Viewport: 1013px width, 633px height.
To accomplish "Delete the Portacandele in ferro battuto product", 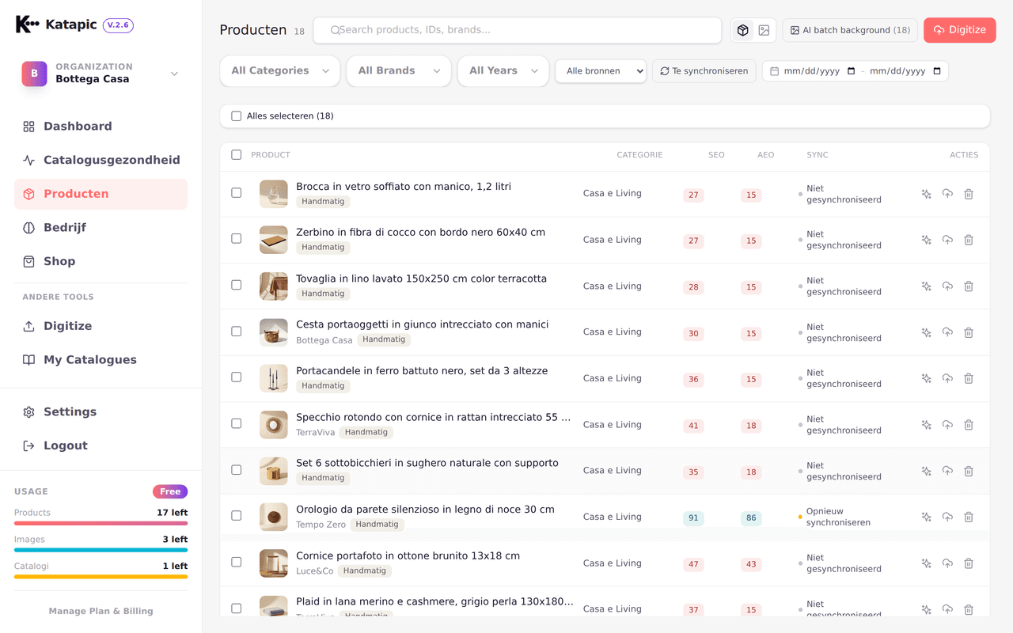I will point(969,378).
